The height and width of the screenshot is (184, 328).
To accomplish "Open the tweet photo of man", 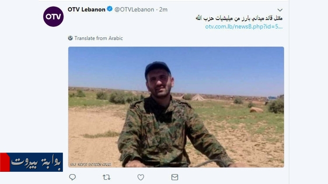I will pyautogui.click(x=176, y=107).
